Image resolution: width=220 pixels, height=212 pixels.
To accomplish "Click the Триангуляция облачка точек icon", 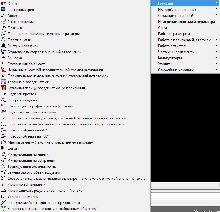I will click(3, 166).
